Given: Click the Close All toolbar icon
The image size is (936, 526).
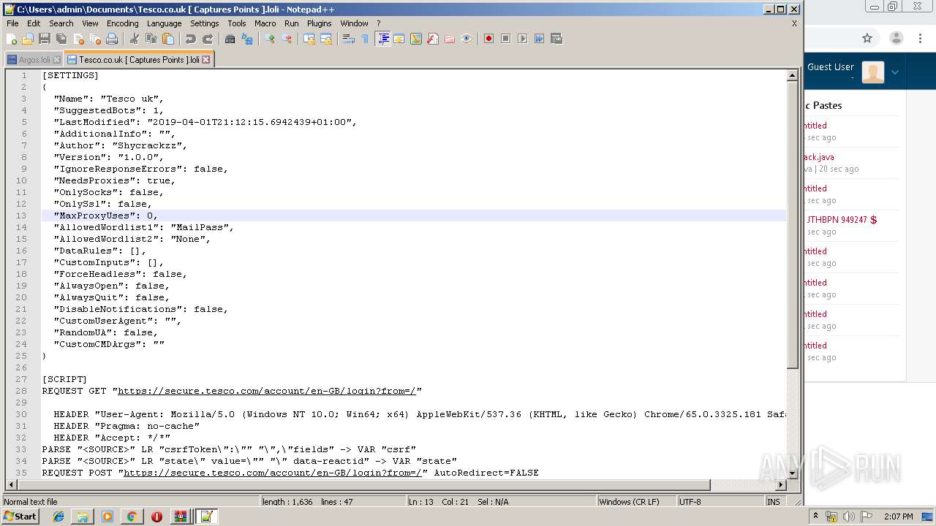Looking at the screenshot, I should 95,39.
